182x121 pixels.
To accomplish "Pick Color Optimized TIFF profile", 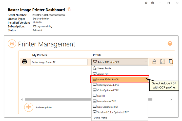I will click(x=120, y=90).
